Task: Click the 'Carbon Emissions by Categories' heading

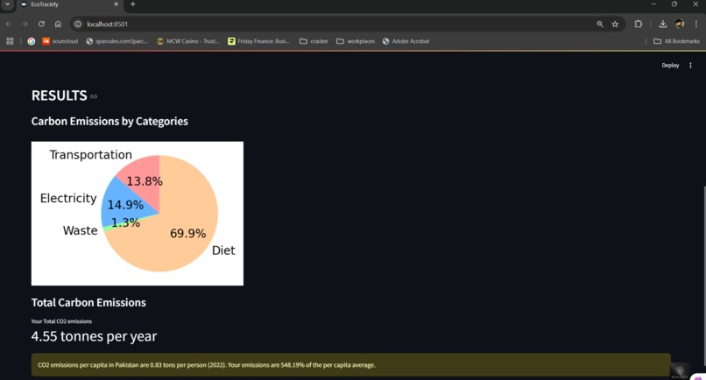Action: pos(109,121)
